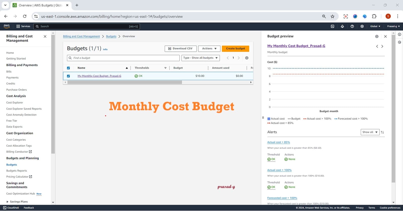The image size is (403, 211).
Task: Open Cost Explorer in the sidebar
Action: click(x=15, y=102)
